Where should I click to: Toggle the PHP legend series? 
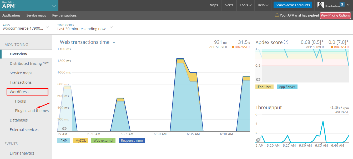(x=64, y=141)
